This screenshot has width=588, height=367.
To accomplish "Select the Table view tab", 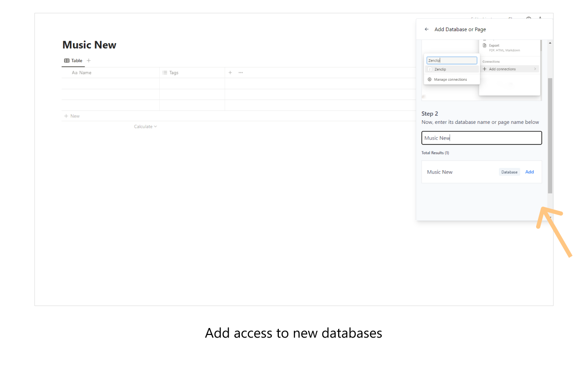I will [73, 61].
